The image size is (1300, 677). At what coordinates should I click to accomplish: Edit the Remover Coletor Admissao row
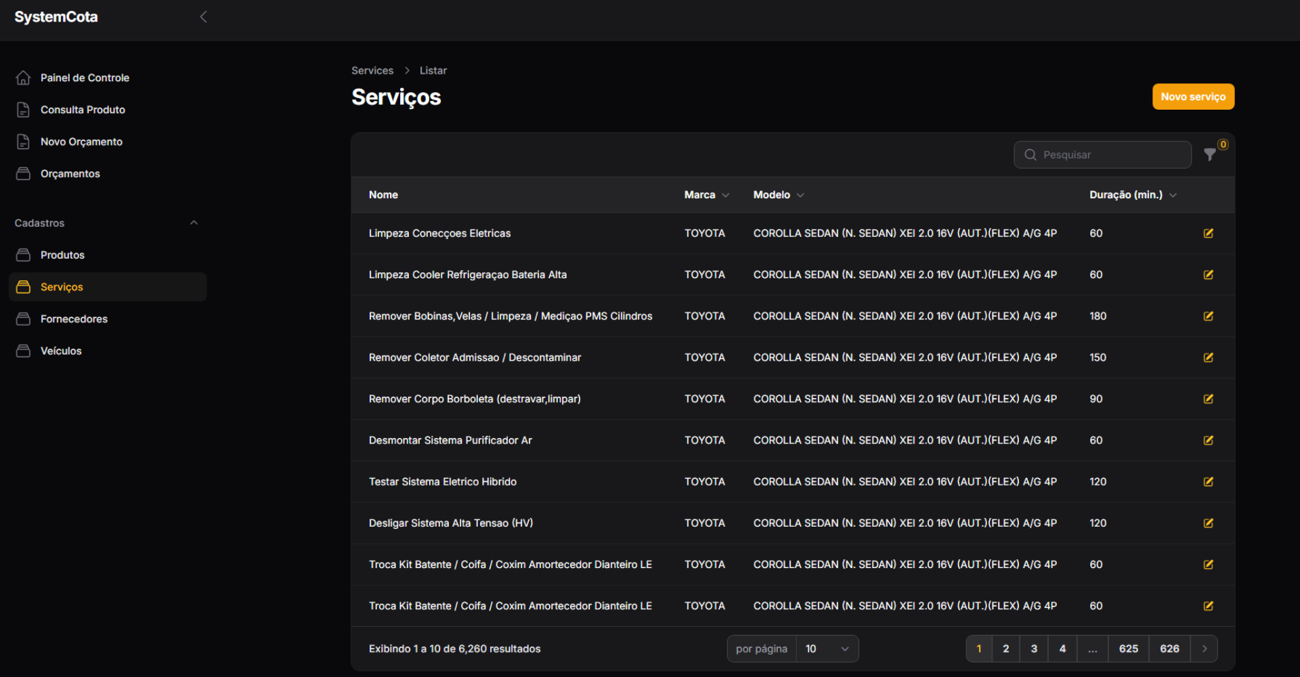[x=1208, y=357]
